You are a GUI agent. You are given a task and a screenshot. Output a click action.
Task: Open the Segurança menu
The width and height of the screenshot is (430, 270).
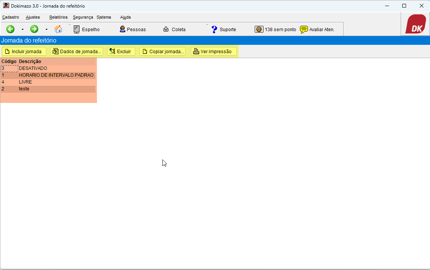[x=83, y=17]
